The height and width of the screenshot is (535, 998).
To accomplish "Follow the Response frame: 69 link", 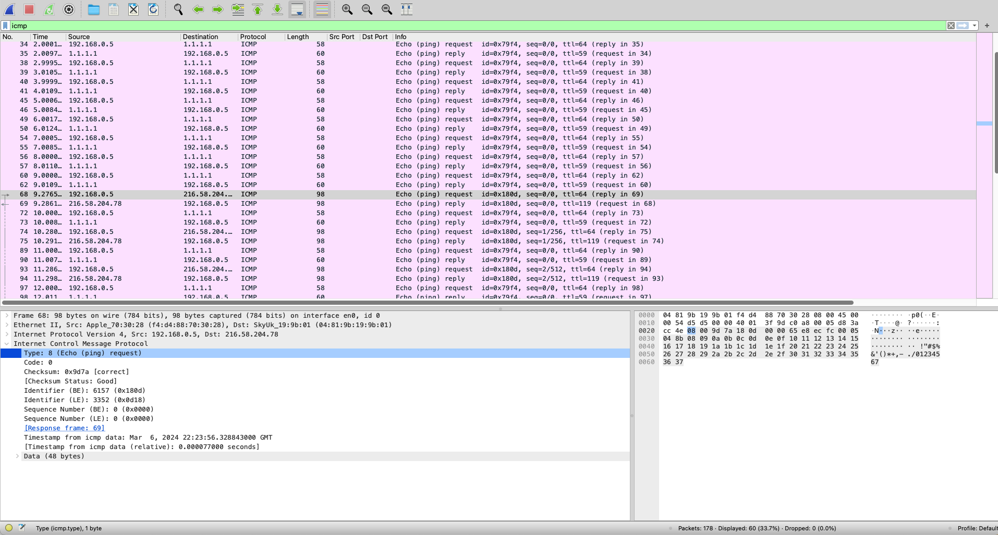I will click(x=65, y=428).
